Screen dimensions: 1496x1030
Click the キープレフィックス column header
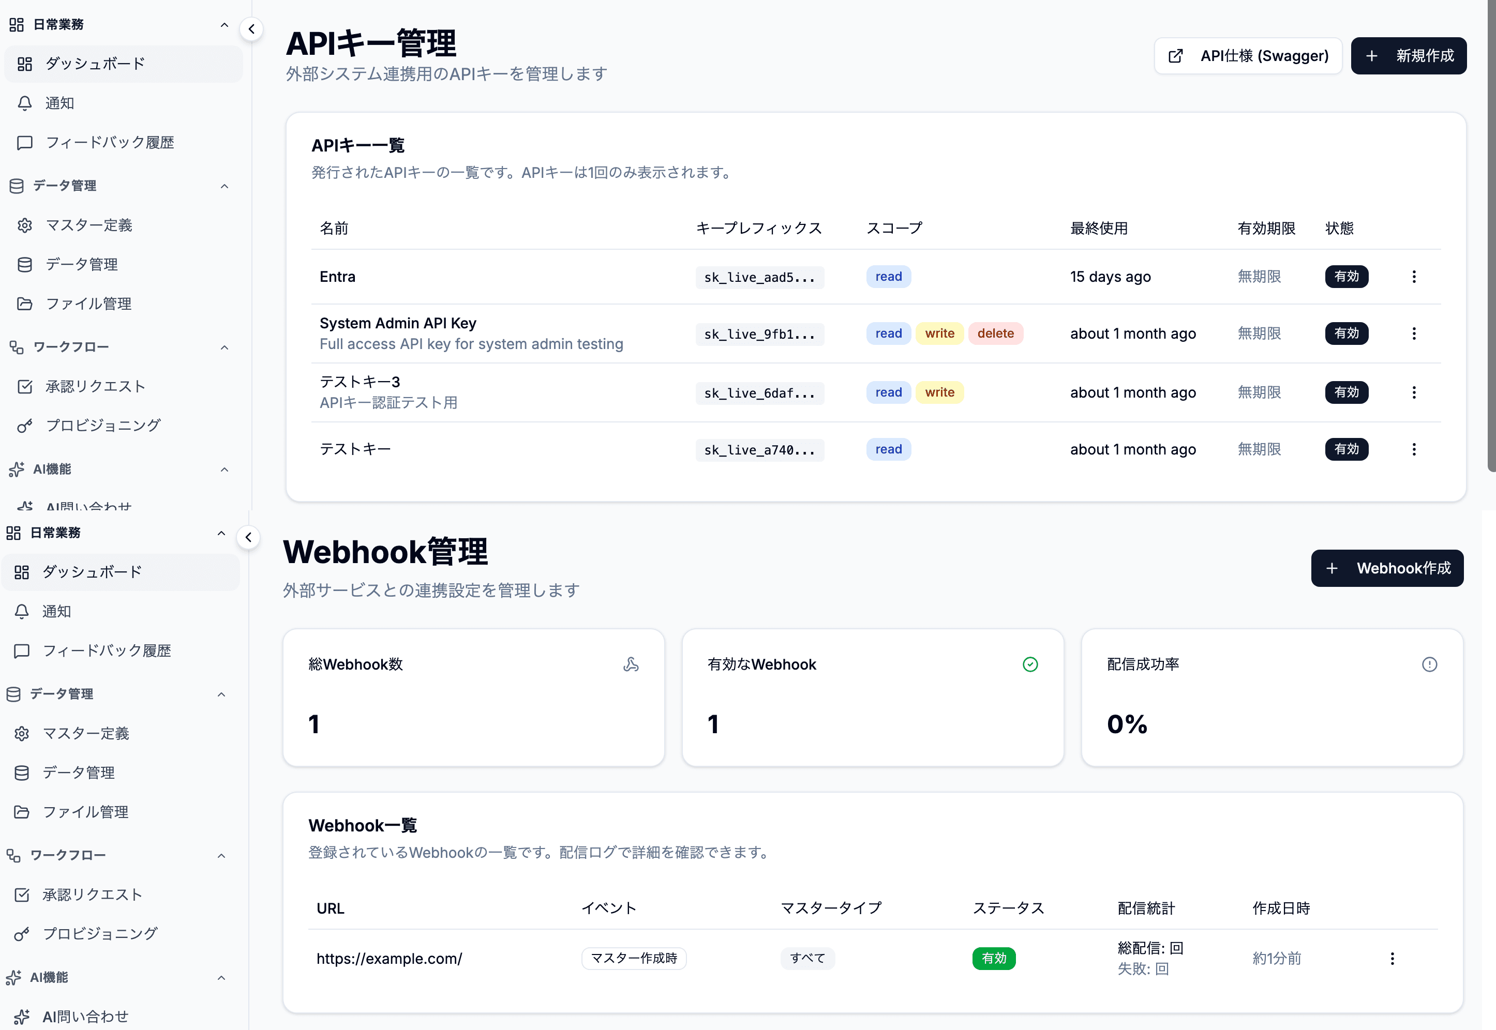759,229
